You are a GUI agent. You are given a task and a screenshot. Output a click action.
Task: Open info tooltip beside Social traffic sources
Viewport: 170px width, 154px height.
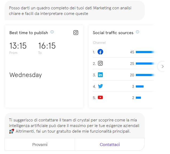coord(137,32)
